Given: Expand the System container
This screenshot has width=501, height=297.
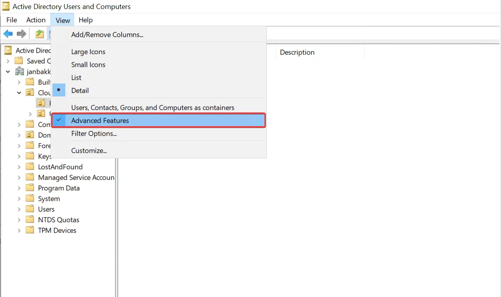Looking at the screenshot, I should pos(19,199).
